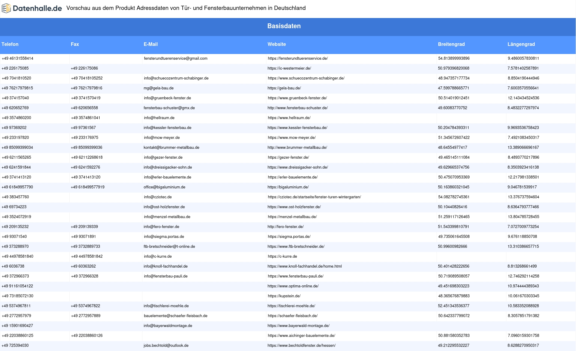Click website https://www.mcw-meyer.de/
The image size is (576, 351).
pyautogui.click(x=292, y=138)
